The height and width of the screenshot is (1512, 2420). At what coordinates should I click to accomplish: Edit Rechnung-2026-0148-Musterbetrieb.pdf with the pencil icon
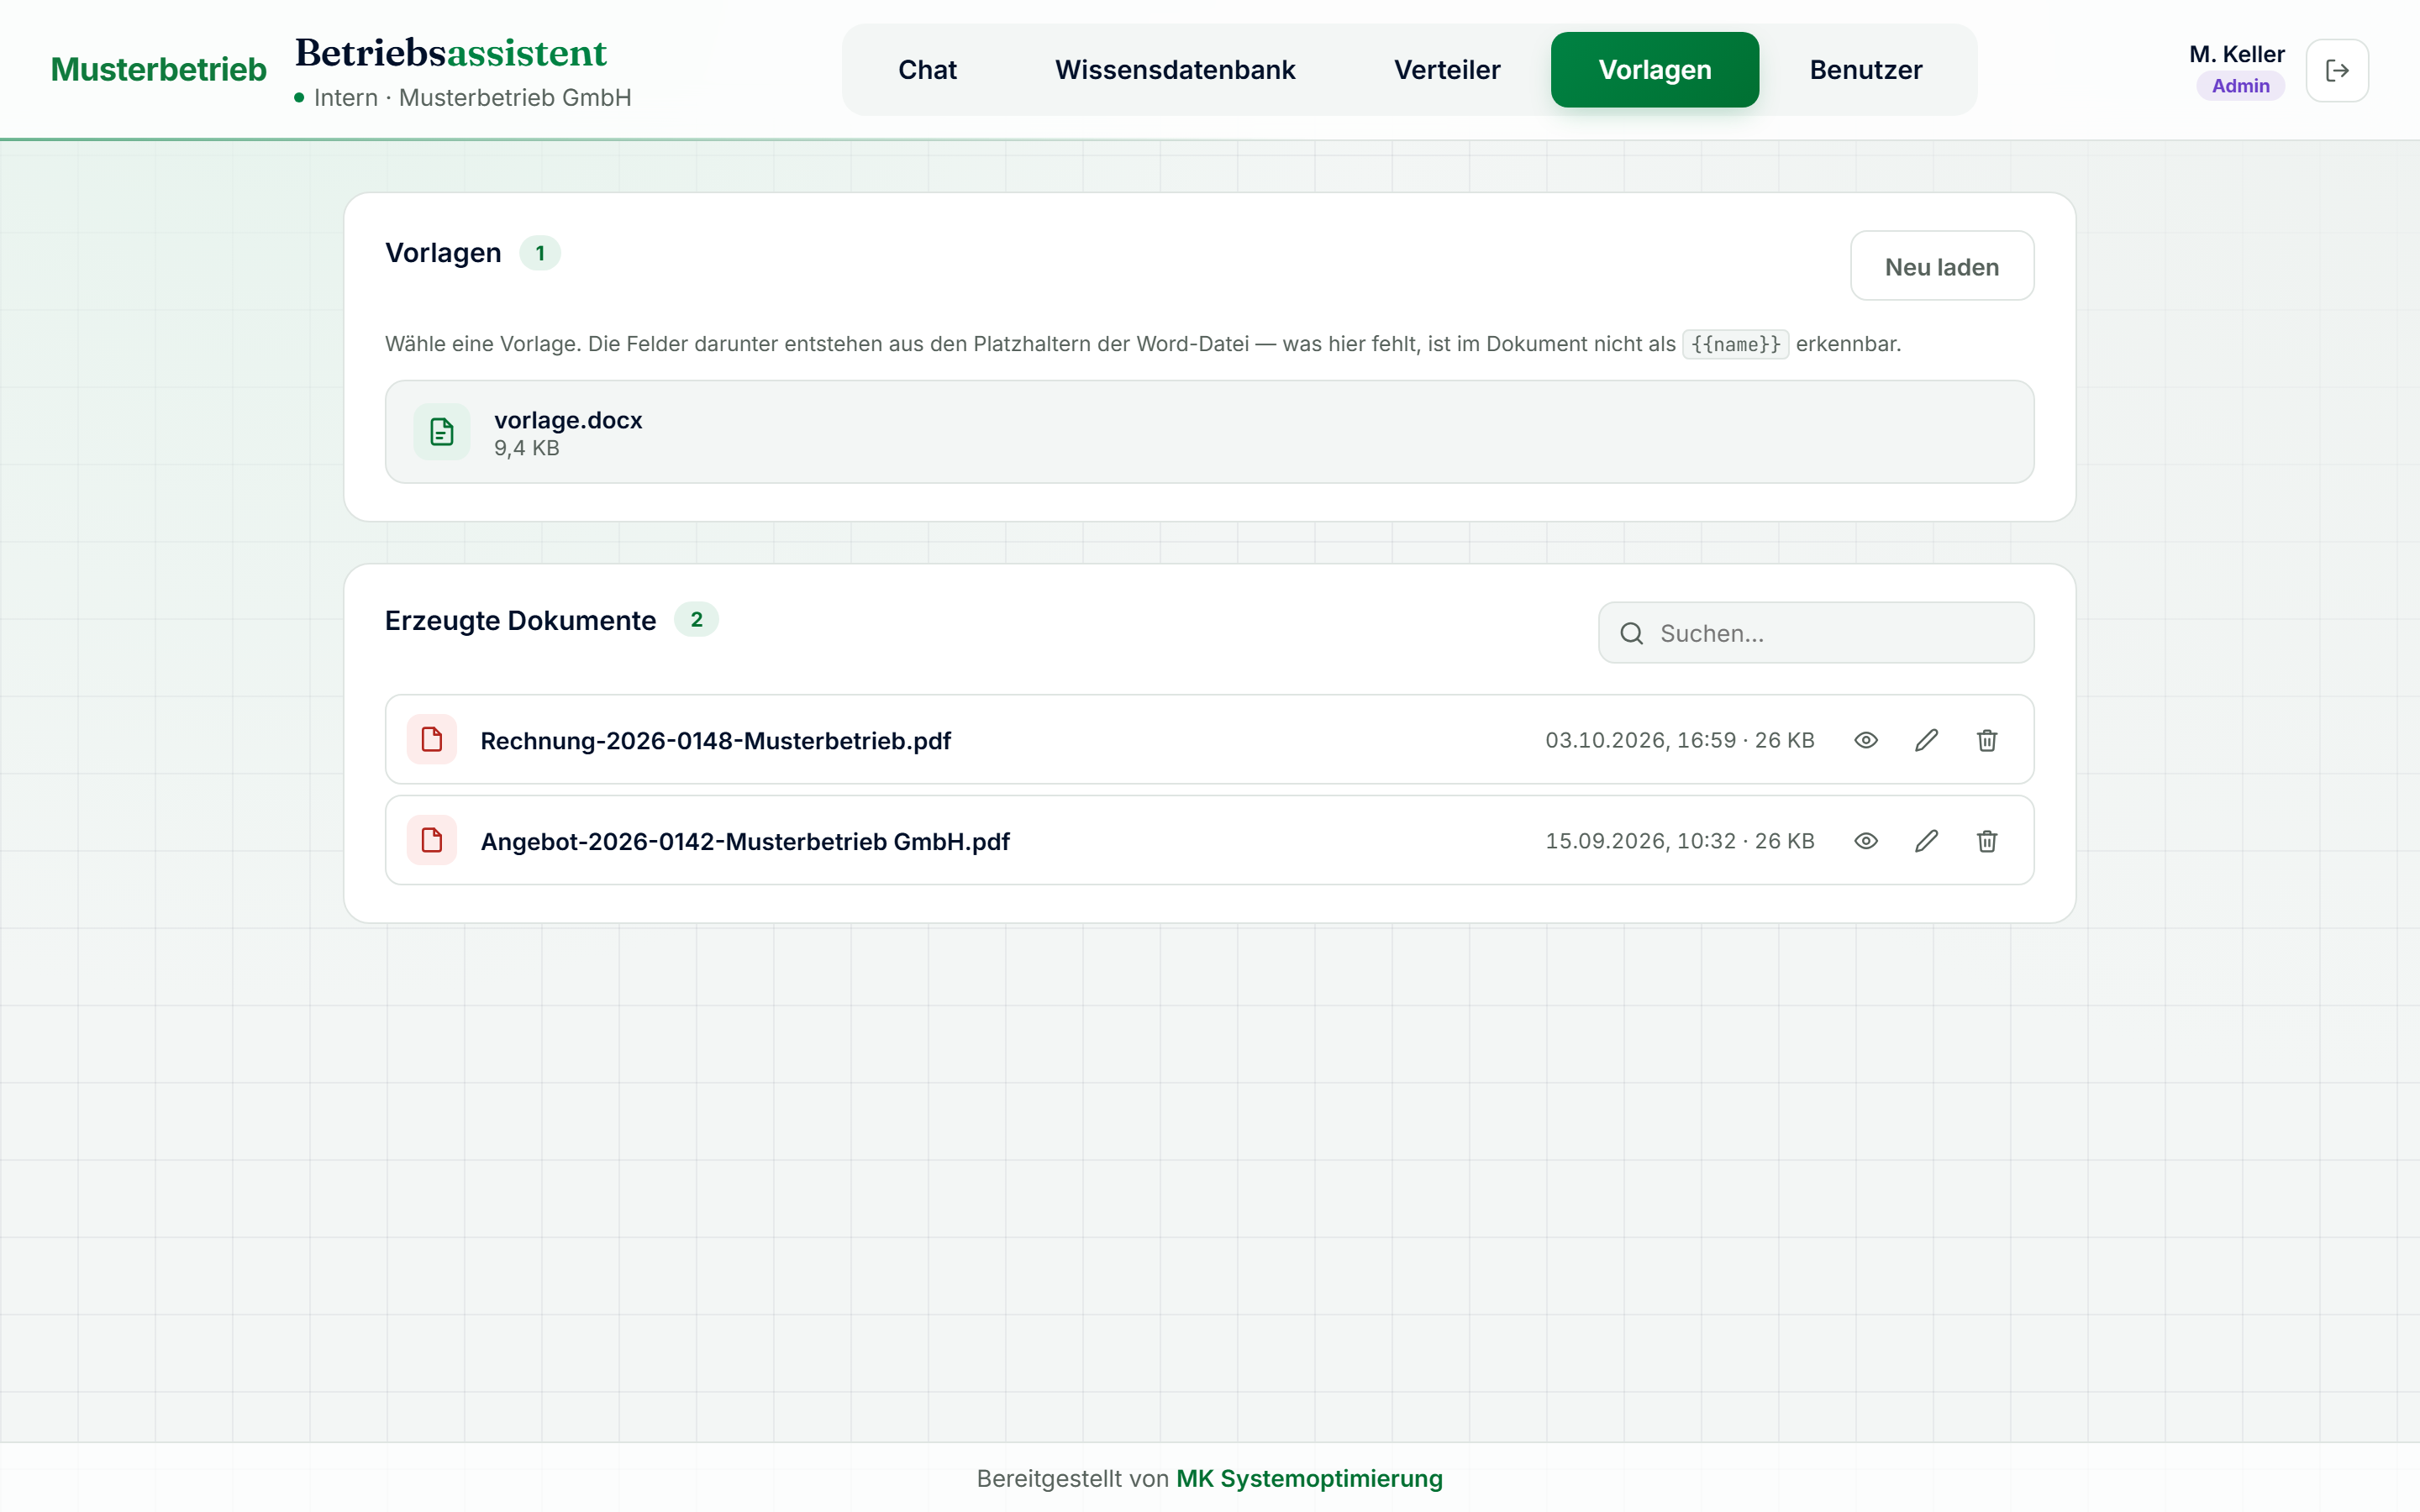pos(1926,740)
